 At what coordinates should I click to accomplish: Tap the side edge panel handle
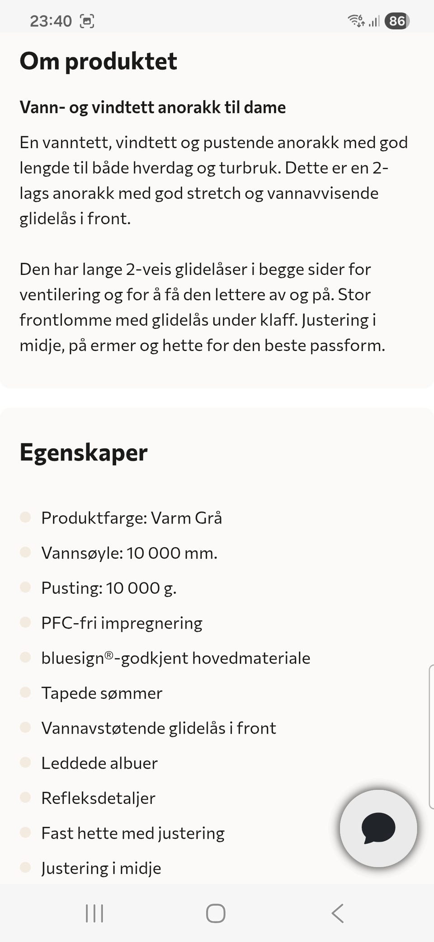tap(431, 737)
